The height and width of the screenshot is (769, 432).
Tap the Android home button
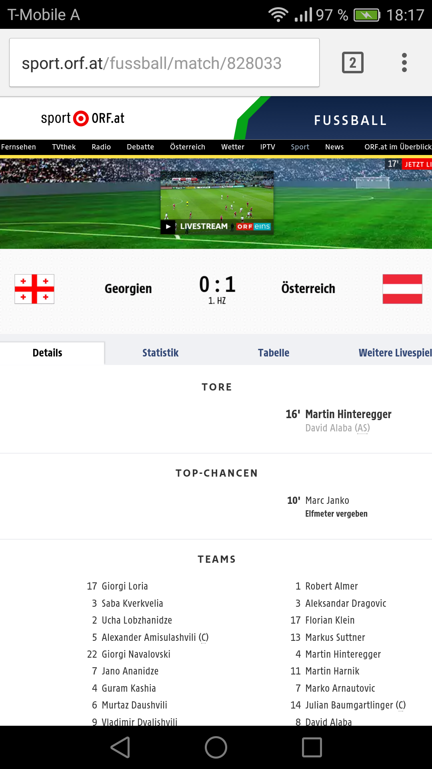[x=216, y=747]
